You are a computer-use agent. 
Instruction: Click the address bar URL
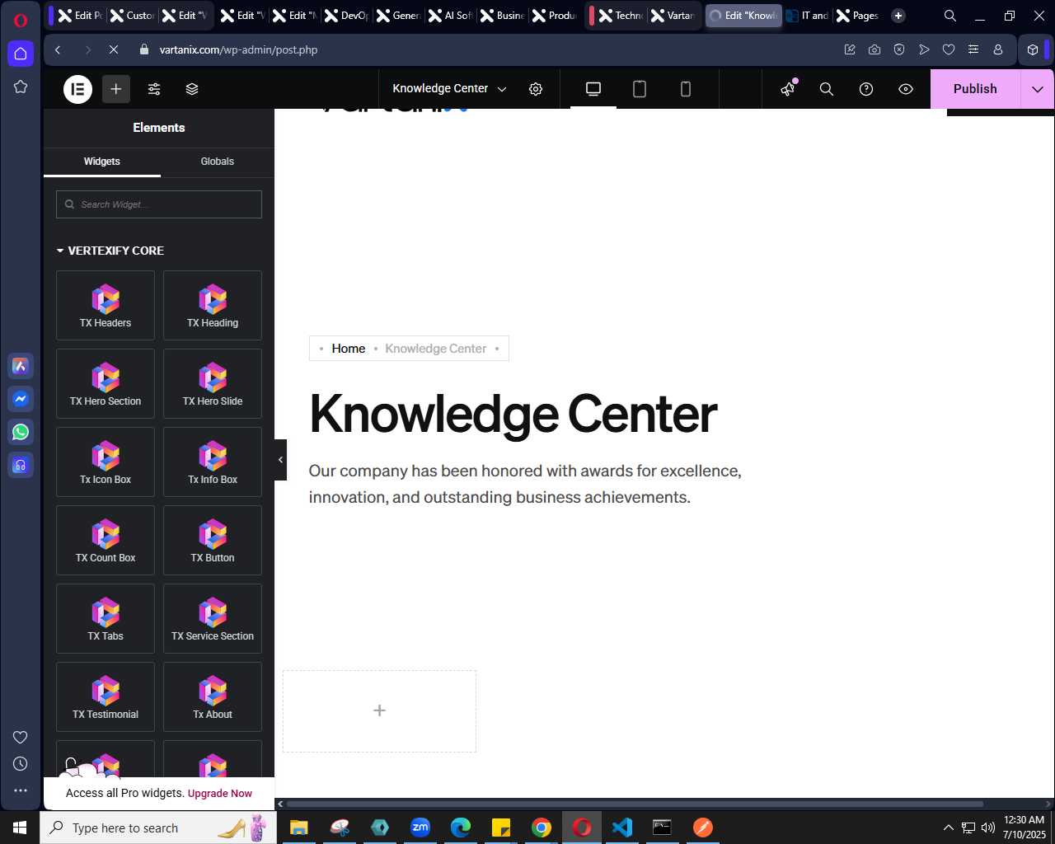pos(238,49)
